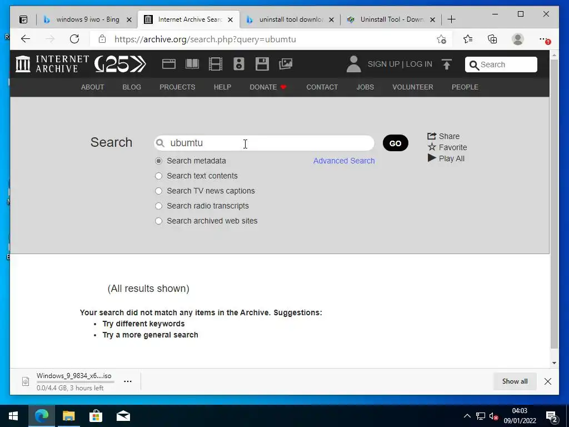Viewport: 569px width, 427px height.
Task: Open download options for Windows_9 iso
Action: click(128, 381)
